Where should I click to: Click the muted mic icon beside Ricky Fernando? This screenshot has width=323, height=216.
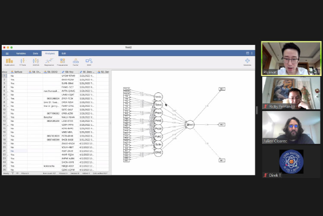(x=266, y=106)
